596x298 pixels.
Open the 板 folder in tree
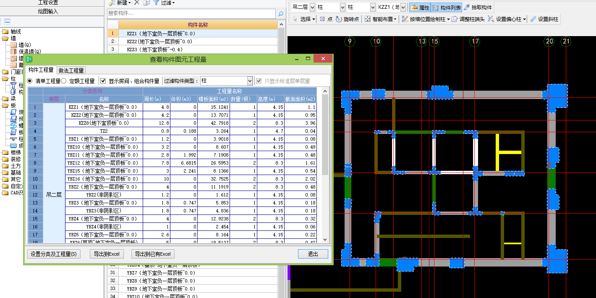9,105
